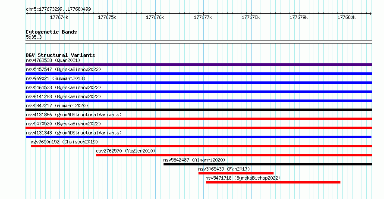Select the red bar under nsv3065439
Screen dimensions: 384x199
pyautogui.click(x=236, y=173)
